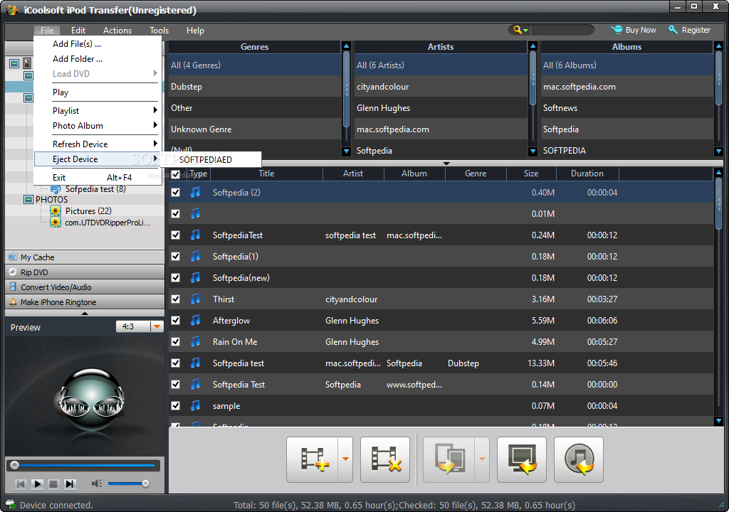Expand the Photo Album submenu
The width and height of the screenshot is (729, 512).
(98, 125)
